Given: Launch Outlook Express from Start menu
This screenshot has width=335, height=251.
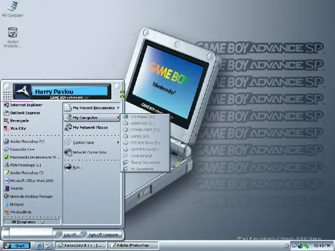Looking at the screenshot, I should [22, 113].
